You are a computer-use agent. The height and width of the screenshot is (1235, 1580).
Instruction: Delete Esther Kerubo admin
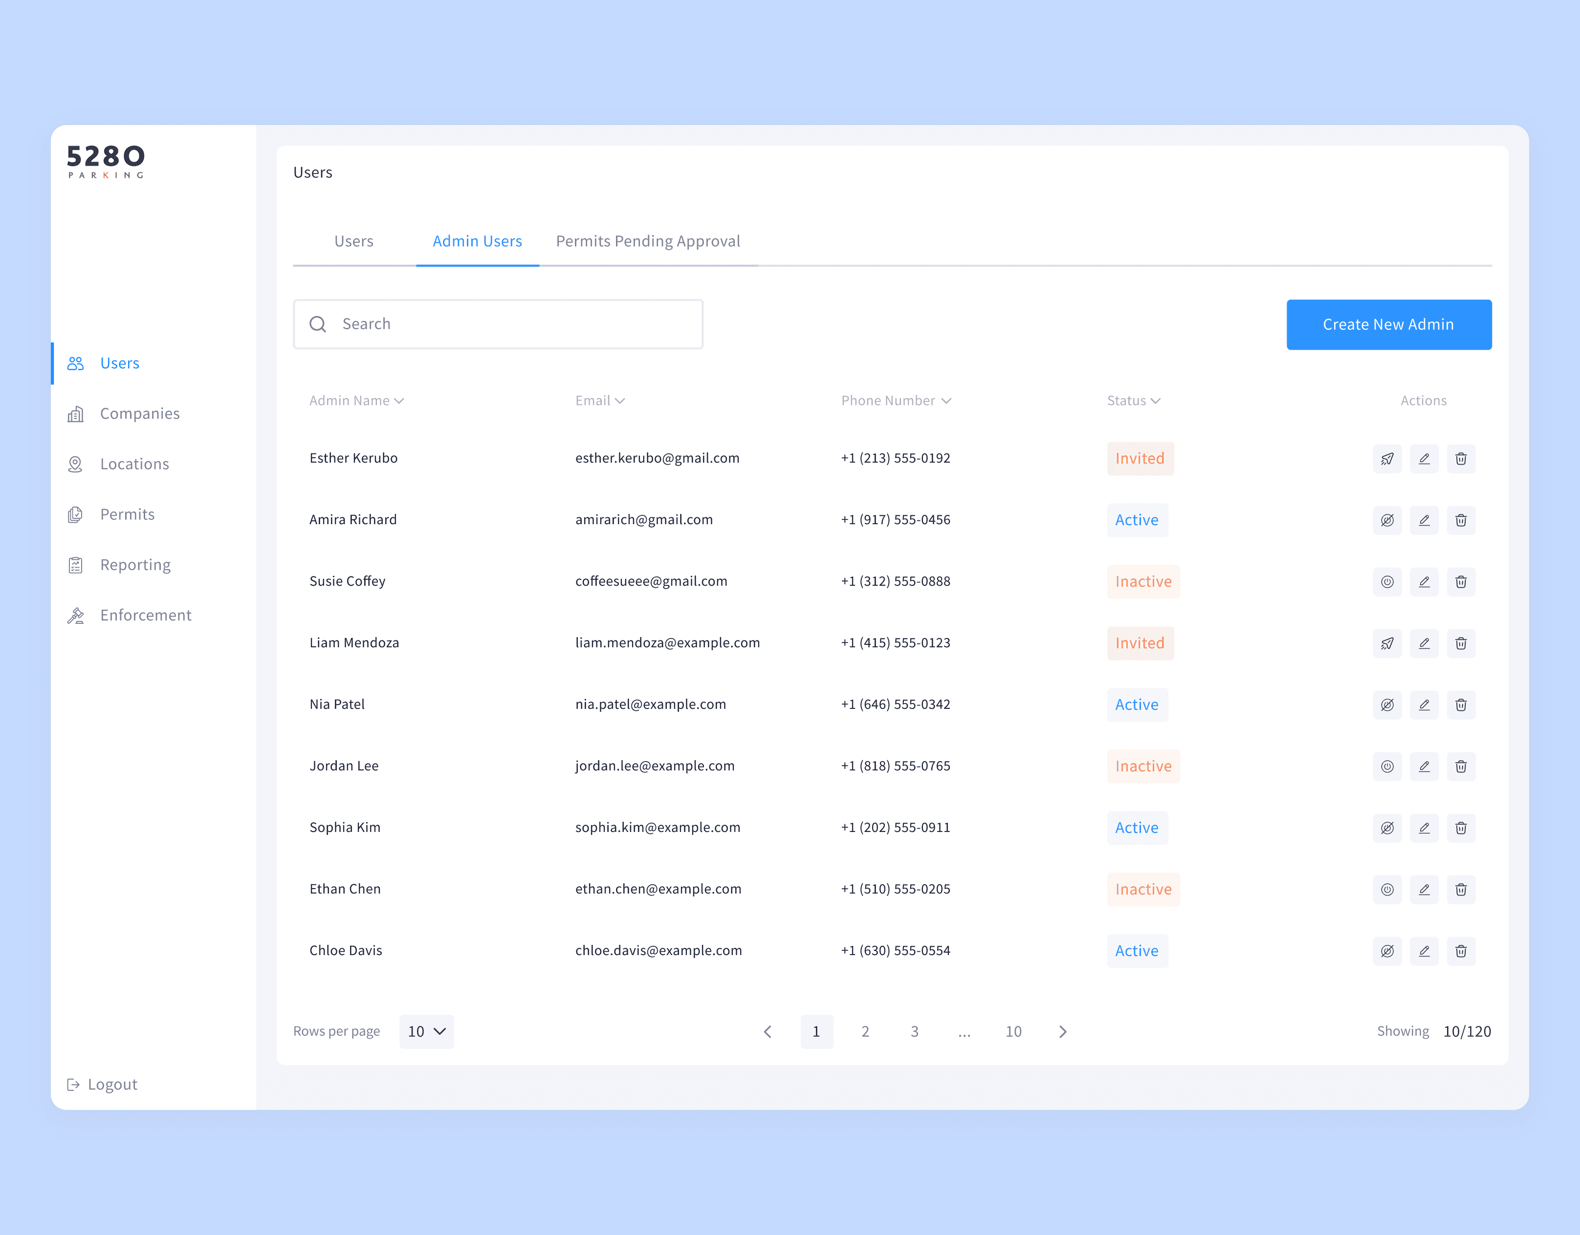click(1461, 458)
